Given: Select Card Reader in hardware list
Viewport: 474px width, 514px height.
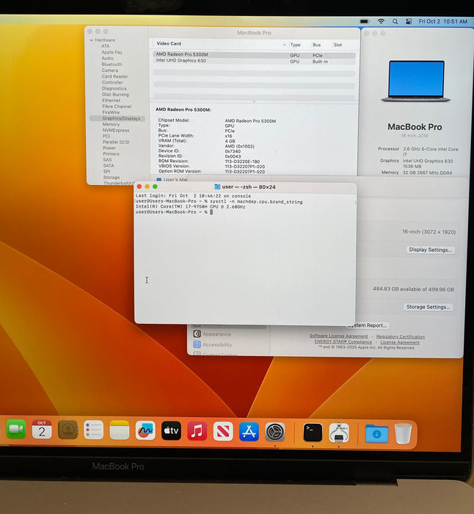Looking at the screenshot, I should [114, 76].
